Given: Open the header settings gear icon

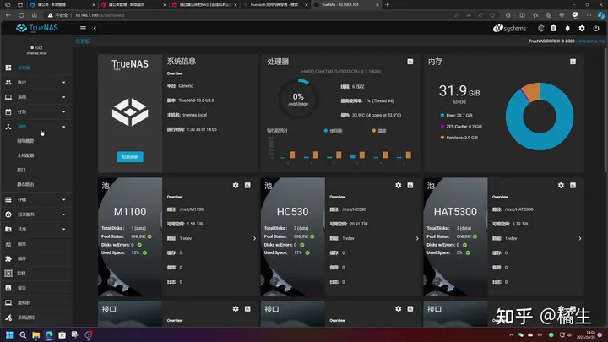Looking at the screenshot, I should (582, 29).
